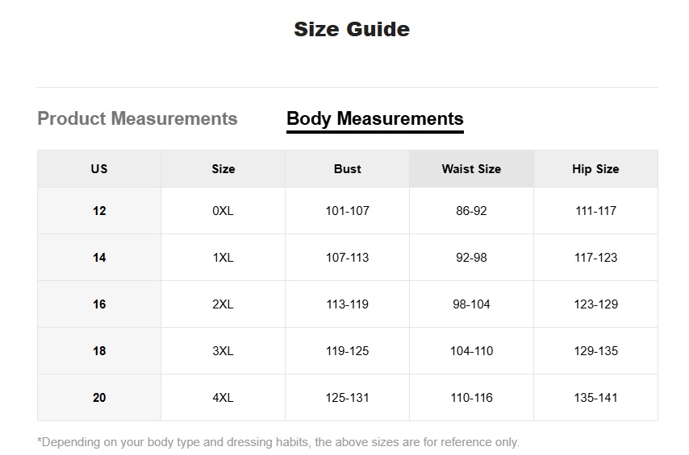Viewport: 689px width, 455px height.
Task: Click the 2XL size cell
Action: click(223, 304)
